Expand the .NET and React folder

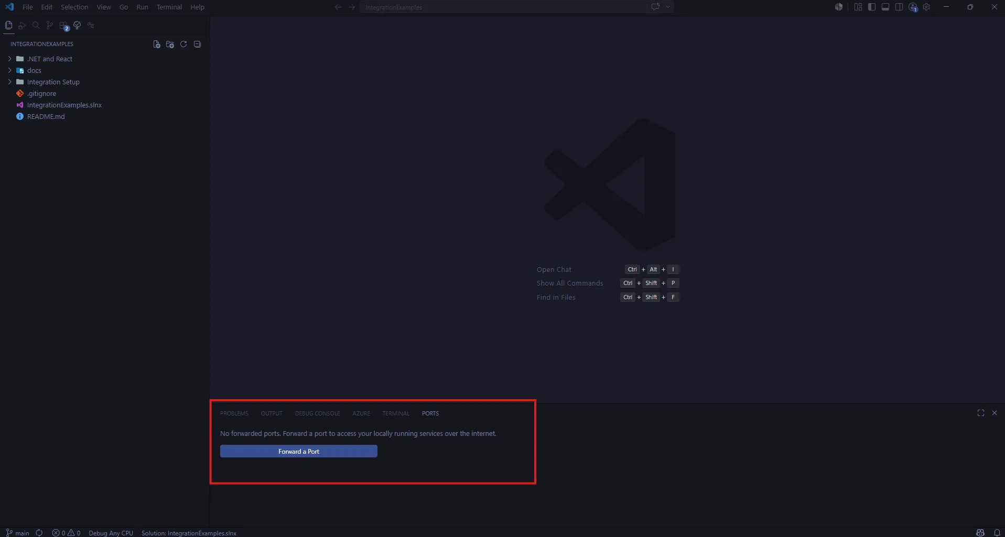point(105,59)
